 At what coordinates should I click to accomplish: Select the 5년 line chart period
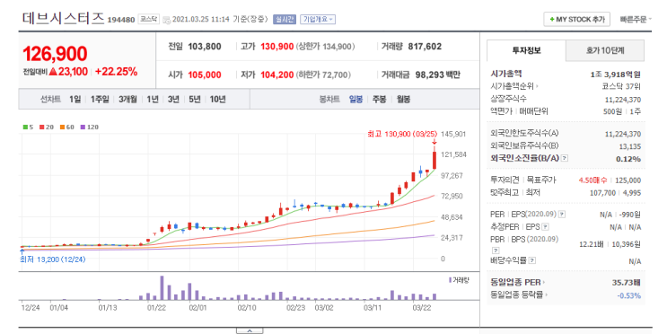(195, 99)
